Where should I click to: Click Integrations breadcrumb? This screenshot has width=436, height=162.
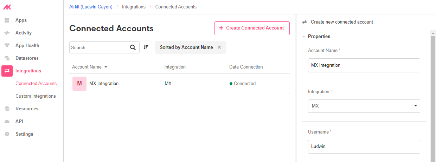point(134,7)
